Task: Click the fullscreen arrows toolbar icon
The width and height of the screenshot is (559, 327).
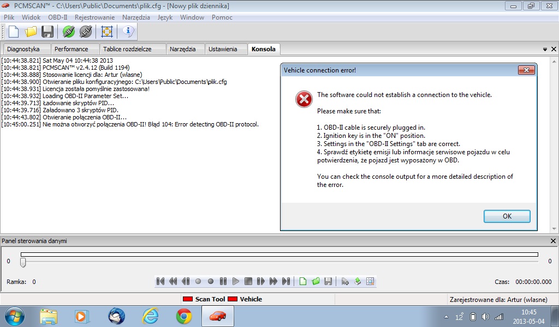Action: (107, 32)
